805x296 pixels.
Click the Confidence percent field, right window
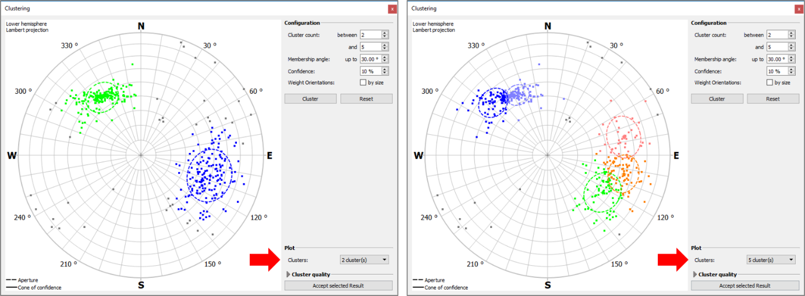(x=781, y=71)
